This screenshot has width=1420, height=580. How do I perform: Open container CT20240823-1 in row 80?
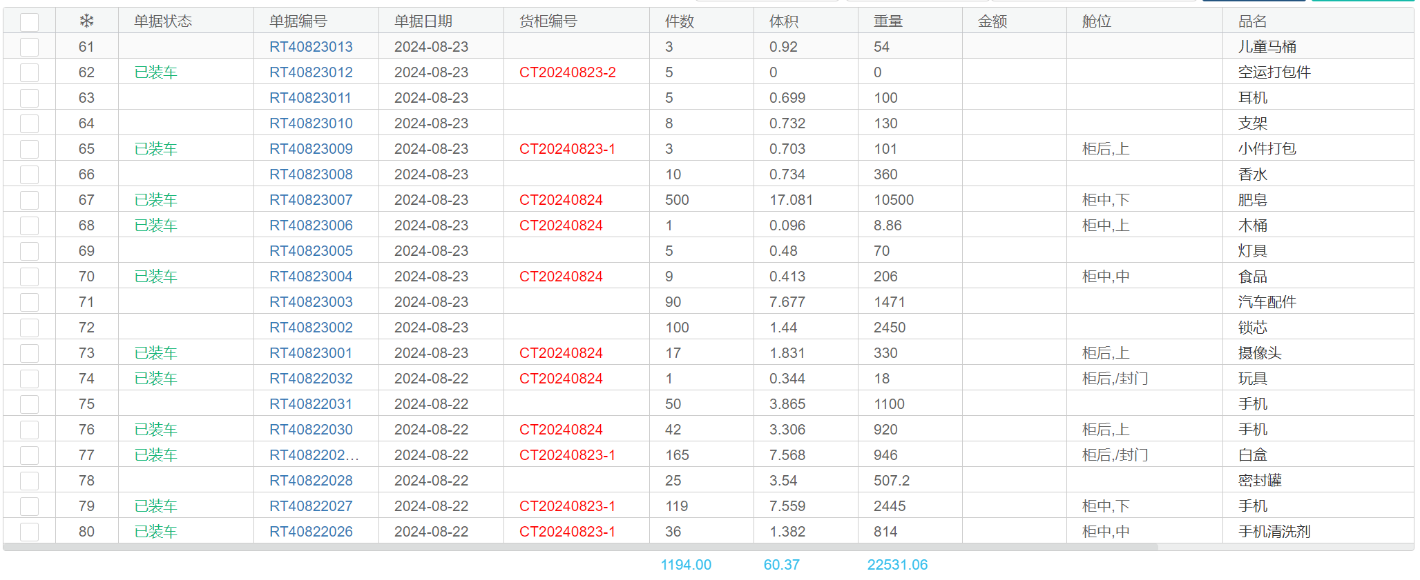click(568, 532)
